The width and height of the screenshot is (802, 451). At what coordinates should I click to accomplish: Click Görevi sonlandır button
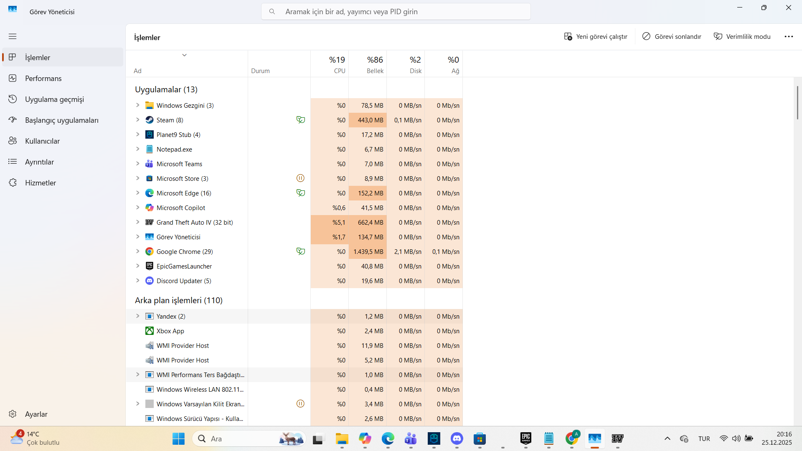672,37
